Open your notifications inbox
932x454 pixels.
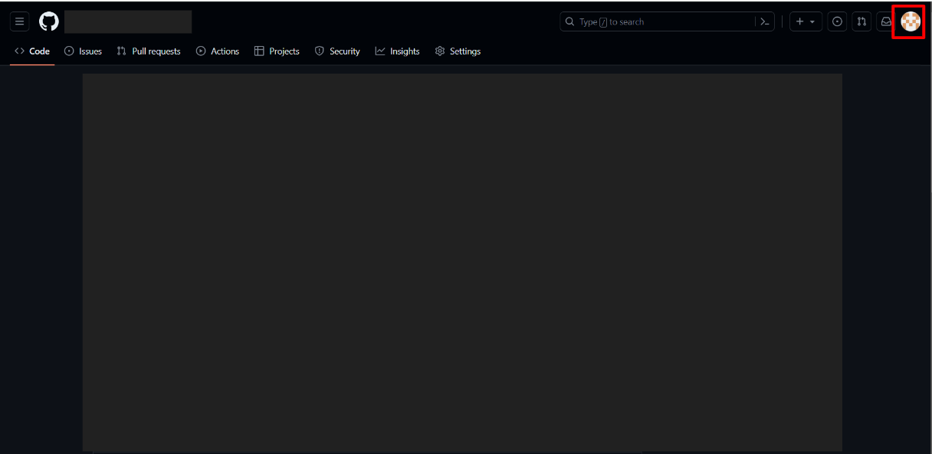(x=886, y=21)
